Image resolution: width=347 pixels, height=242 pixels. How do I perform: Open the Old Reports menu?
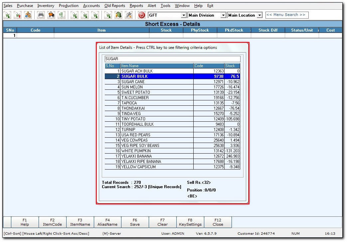[114, 6]
